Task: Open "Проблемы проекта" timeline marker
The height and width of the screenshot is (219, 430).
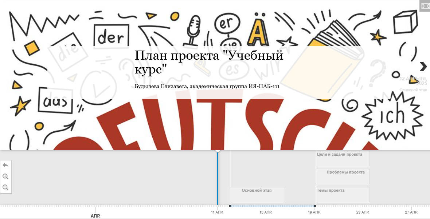Action: pos(342,176)
